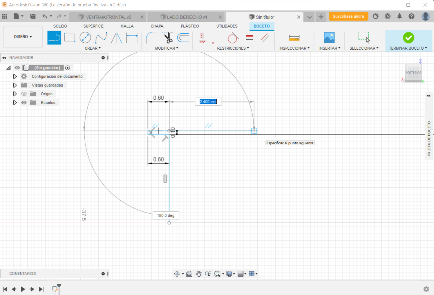The height and width of the screenshot is (295, 434).
Task: Activate the root component radio button
Action: click(x=68, y=68)
